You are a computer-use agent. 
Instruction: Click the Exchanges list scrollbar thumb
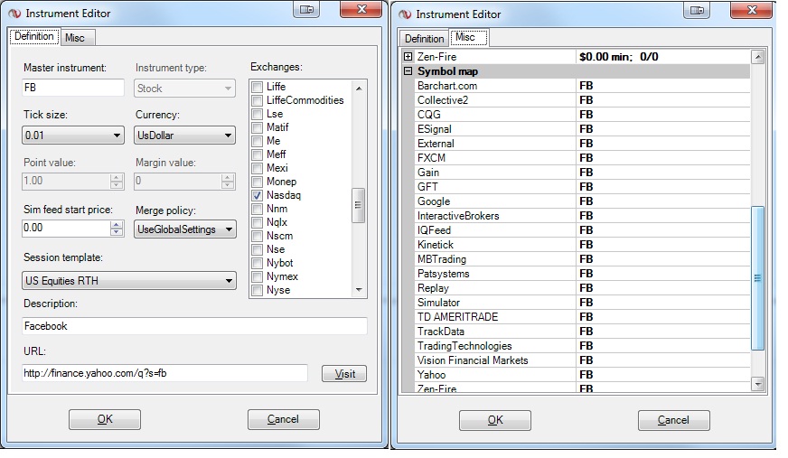[359, 205]
